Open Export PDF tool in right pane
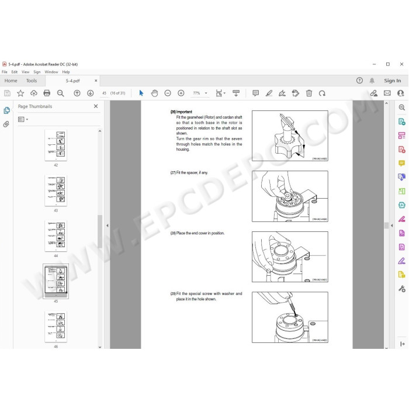The height and width of the screenshot is (409, 409). pos(402,122)
